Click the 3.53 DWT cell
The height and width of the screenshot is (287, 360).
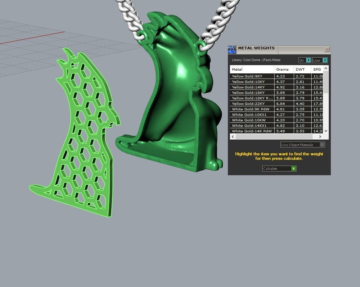click(302, 131)
